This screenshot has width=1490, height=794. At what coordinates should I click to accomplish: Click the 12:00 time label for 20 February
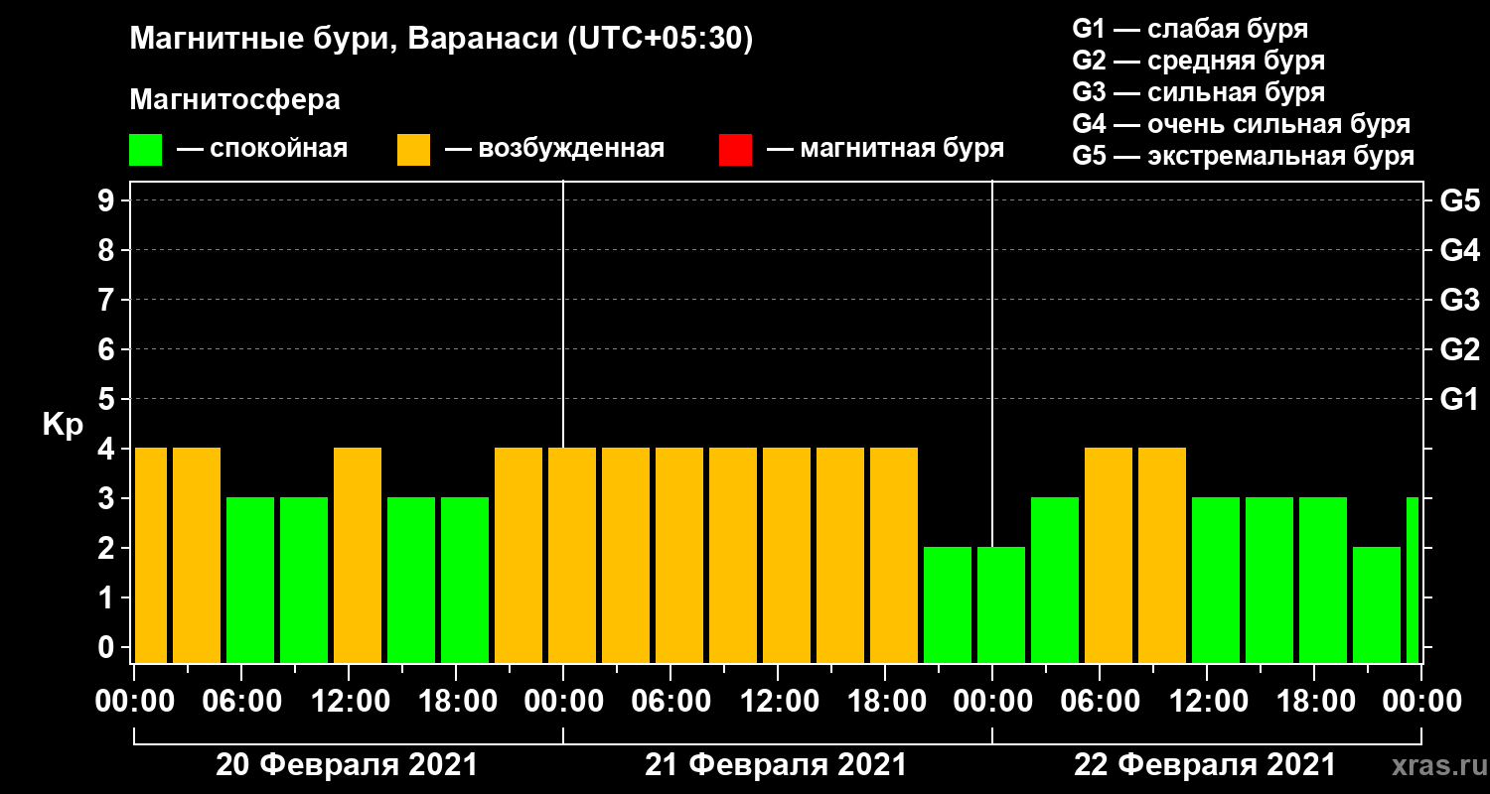coord(349,701)
